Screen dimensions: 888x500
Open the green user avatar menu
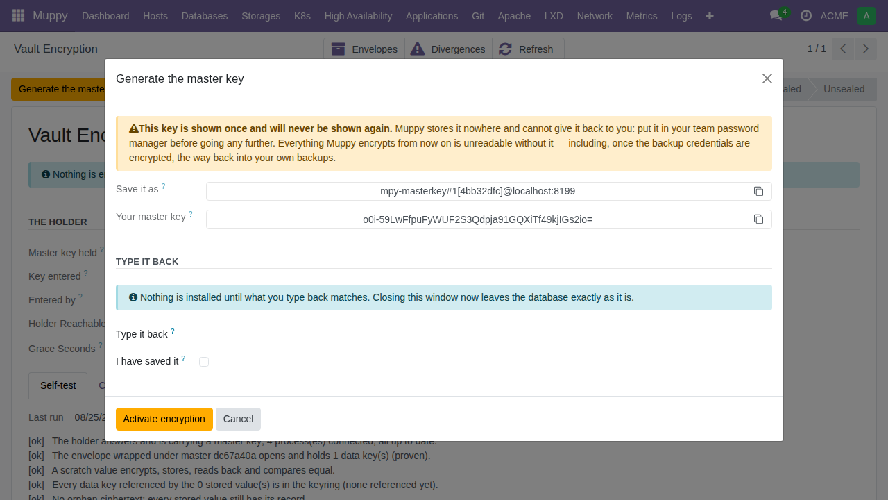coord(866,16)
